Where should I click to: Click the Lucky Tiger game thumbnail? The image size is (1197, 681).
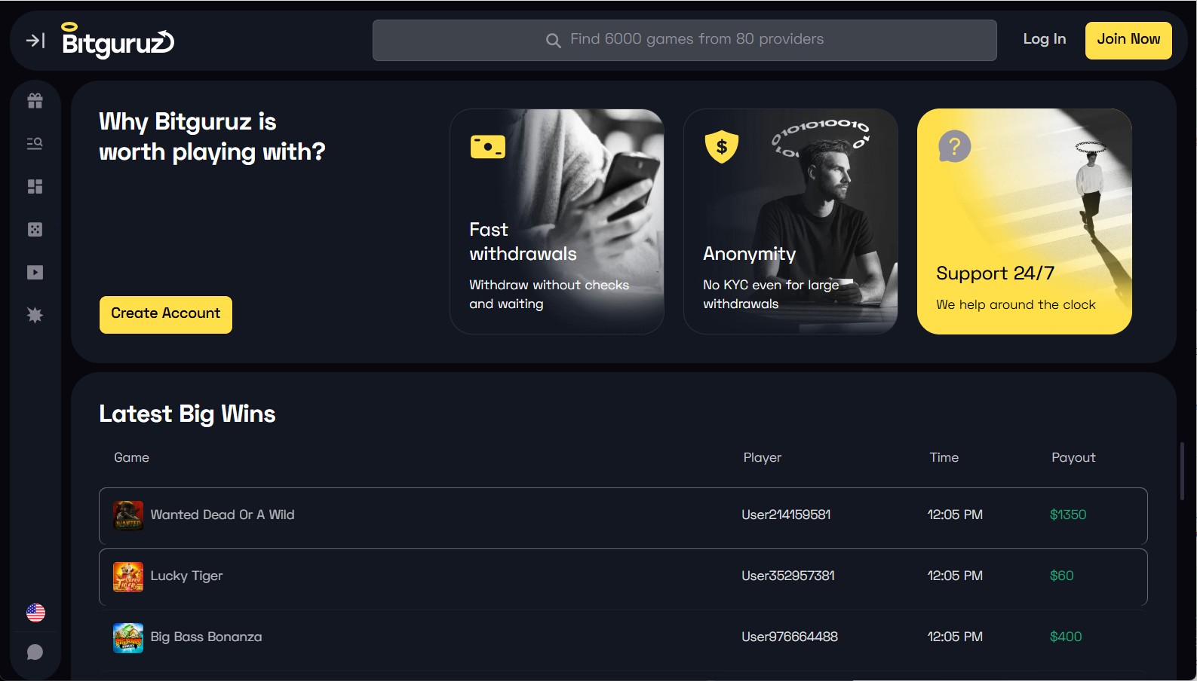coord(128,577)
